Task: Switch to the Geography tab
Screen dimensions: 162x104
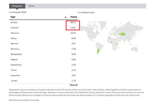Action: pos(17,6)
